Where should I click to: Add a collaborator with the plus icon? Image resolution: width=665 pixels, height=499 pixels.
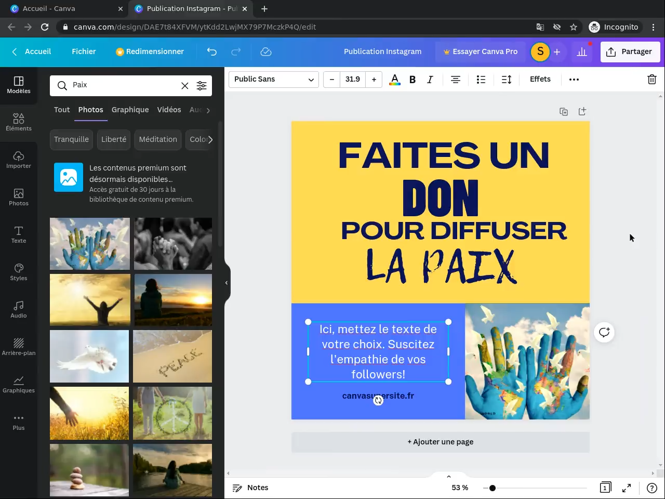557,51
